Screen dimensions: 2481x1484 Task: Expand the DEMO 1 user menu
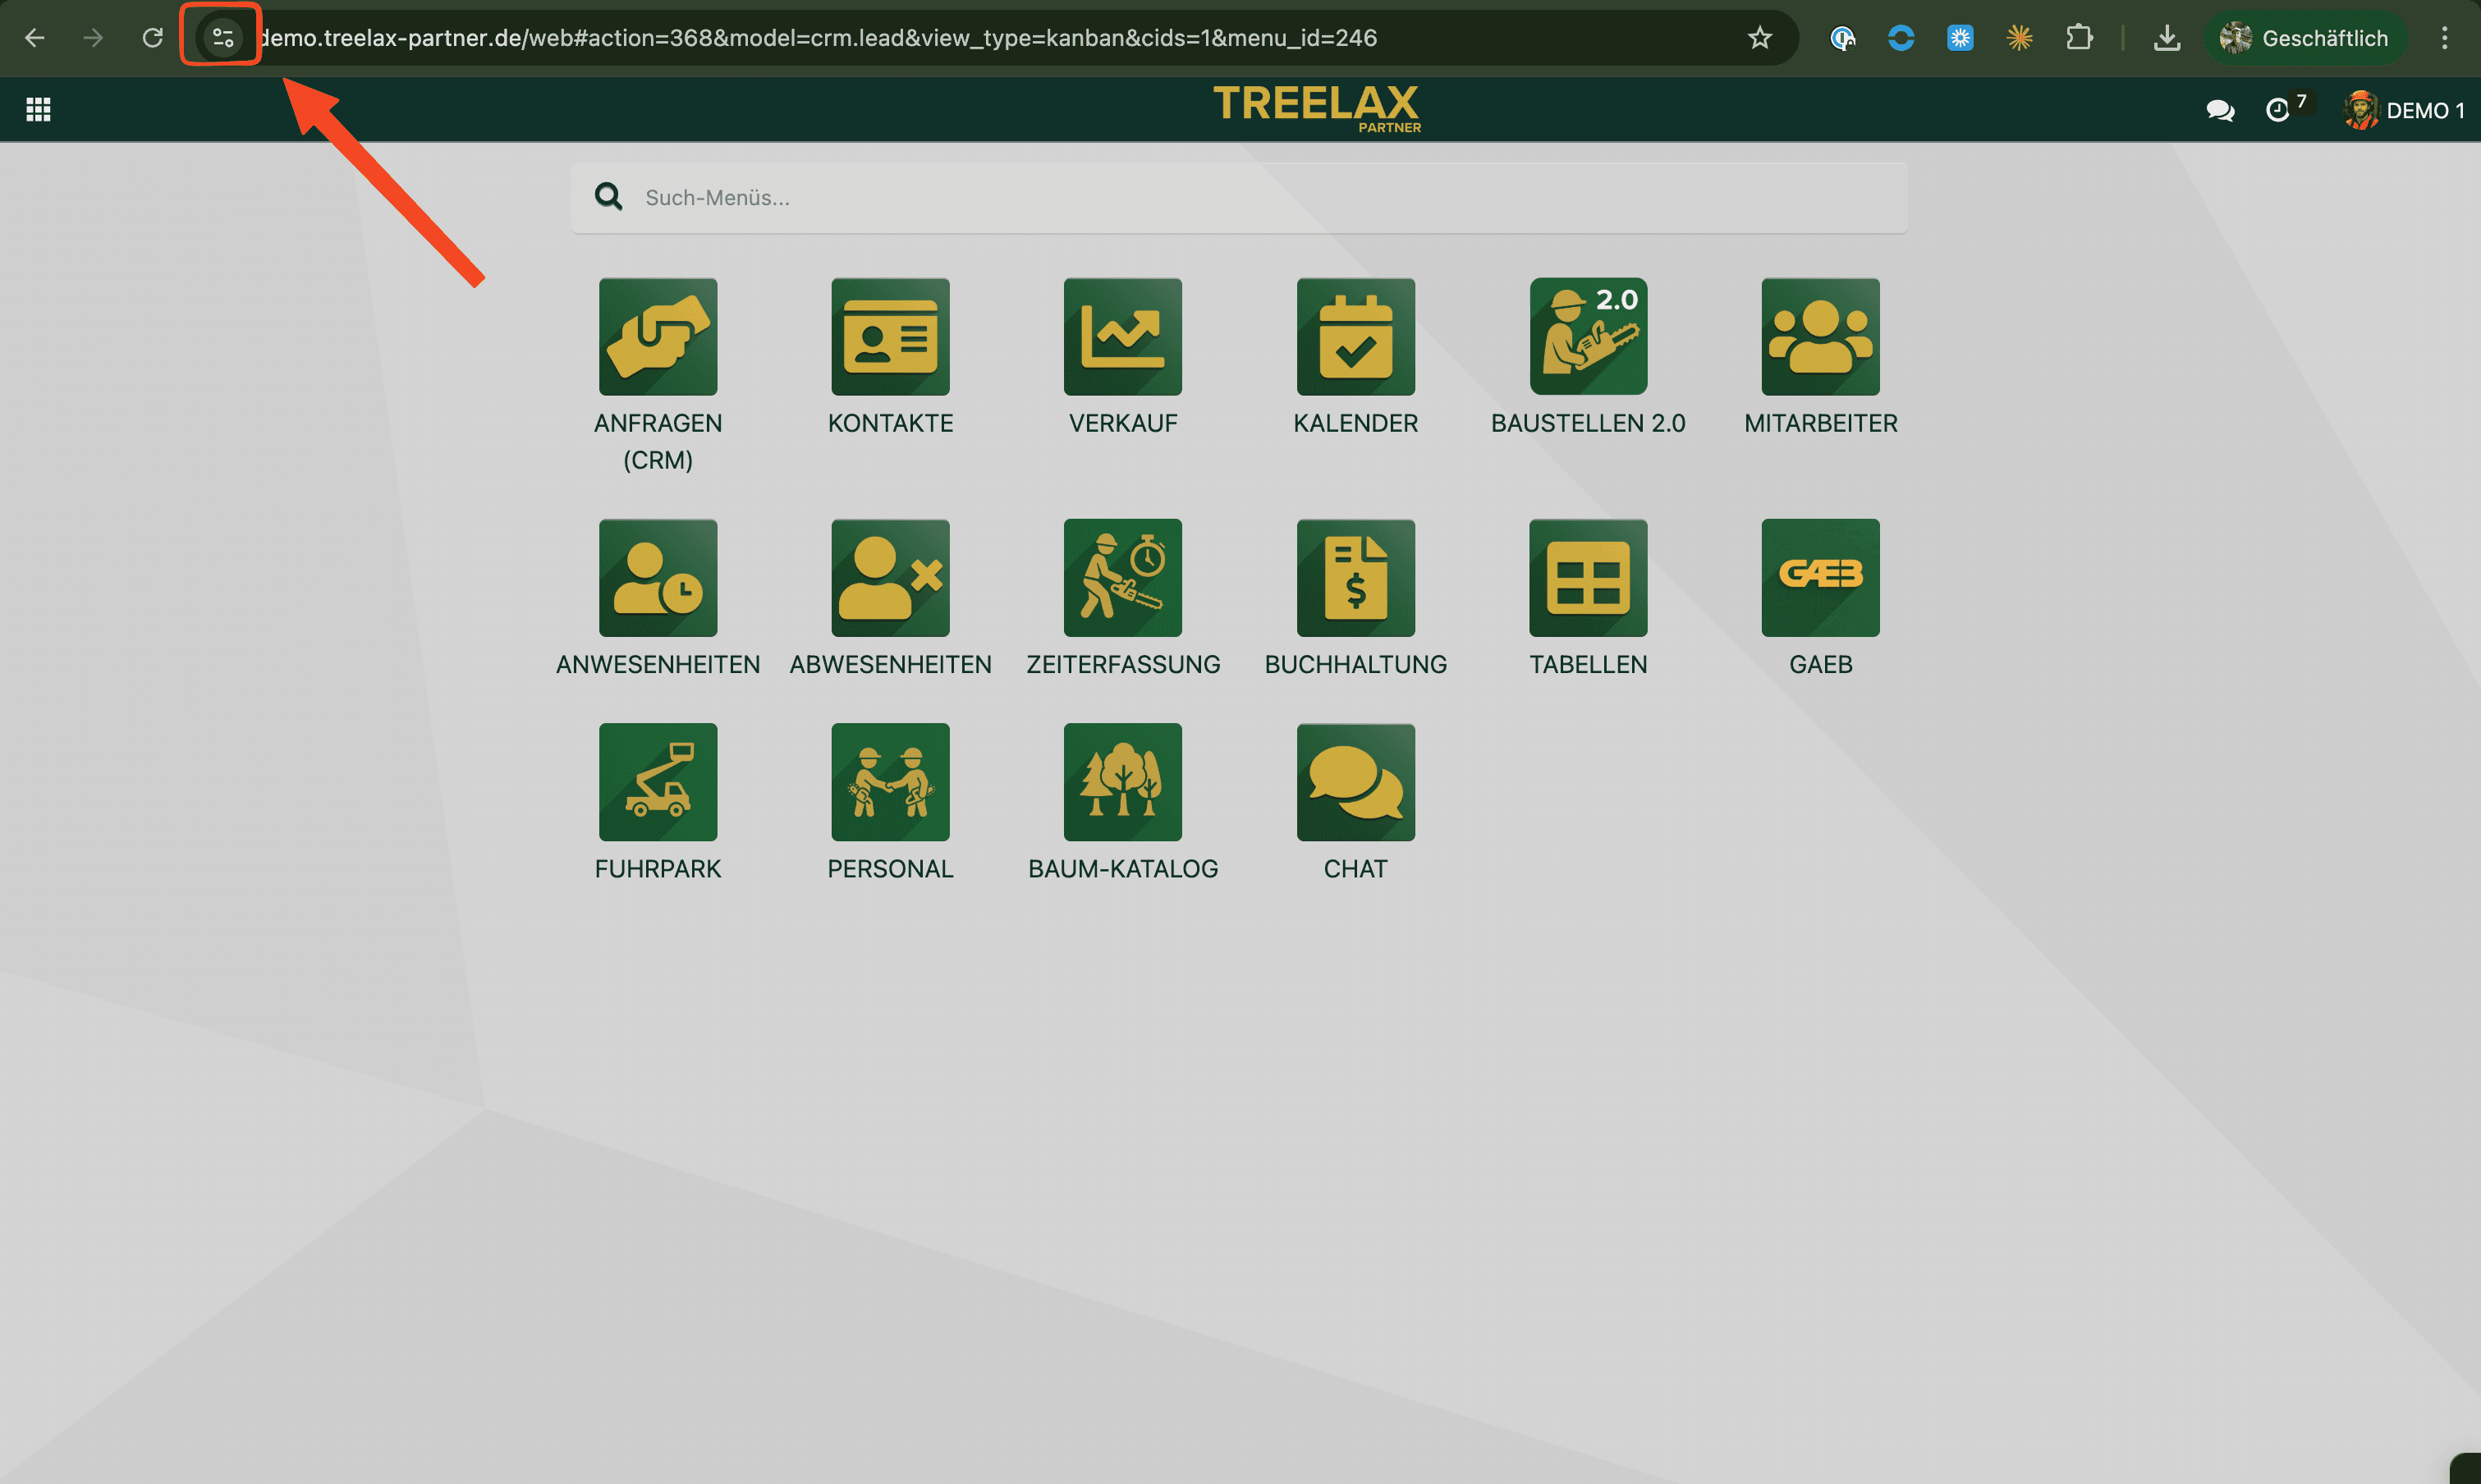[2404, 110]
